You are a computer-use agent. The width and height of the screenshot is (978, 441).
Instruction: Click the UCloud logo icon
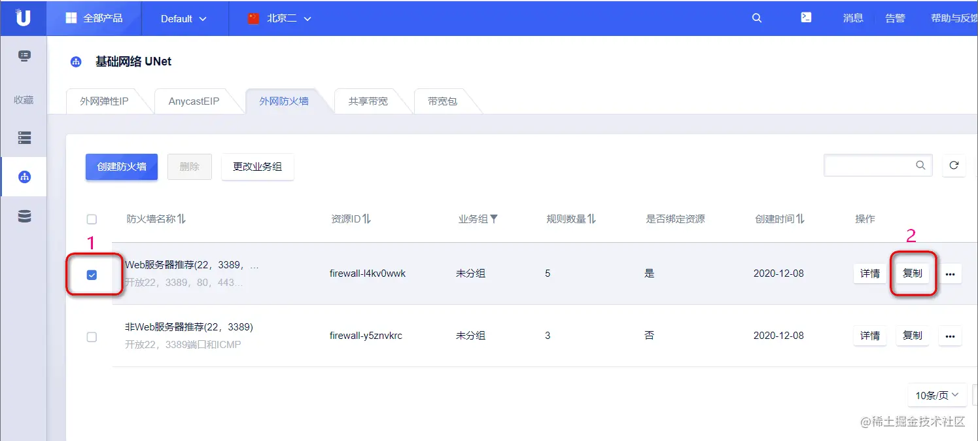coord(24,18)
